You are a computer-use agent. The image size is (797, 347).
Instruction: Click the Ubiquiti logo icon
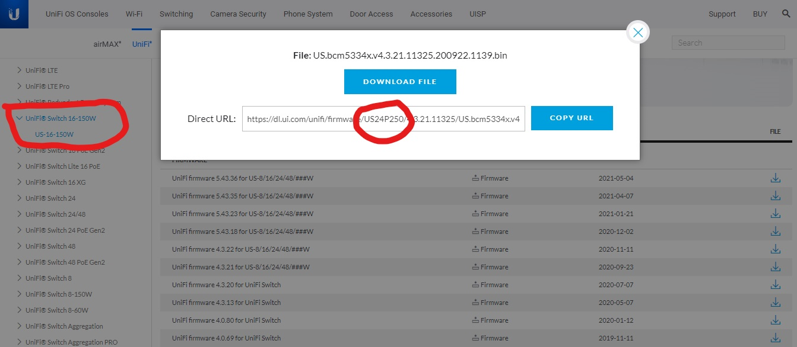[x=14, y=14]
